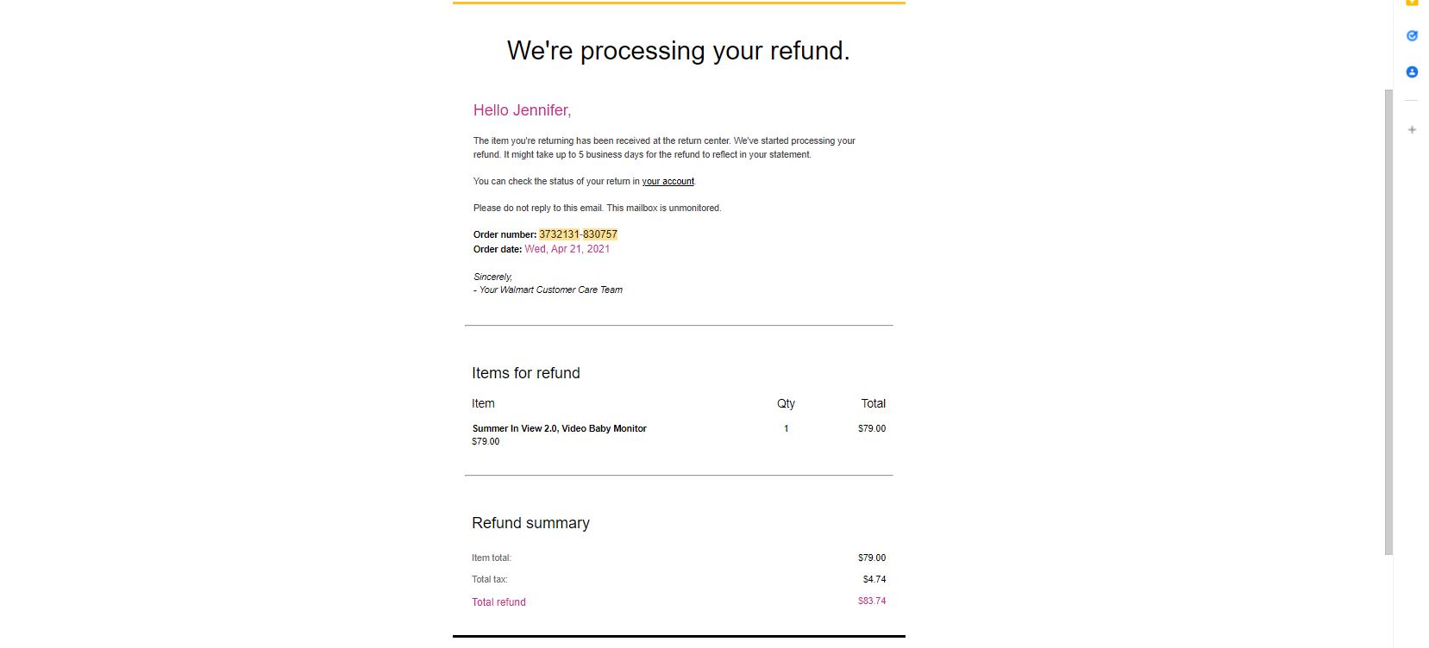This screenshot has height=648, width=1429.
Task: Click the 'Refund summary' heading
Action: click(530, 523)
